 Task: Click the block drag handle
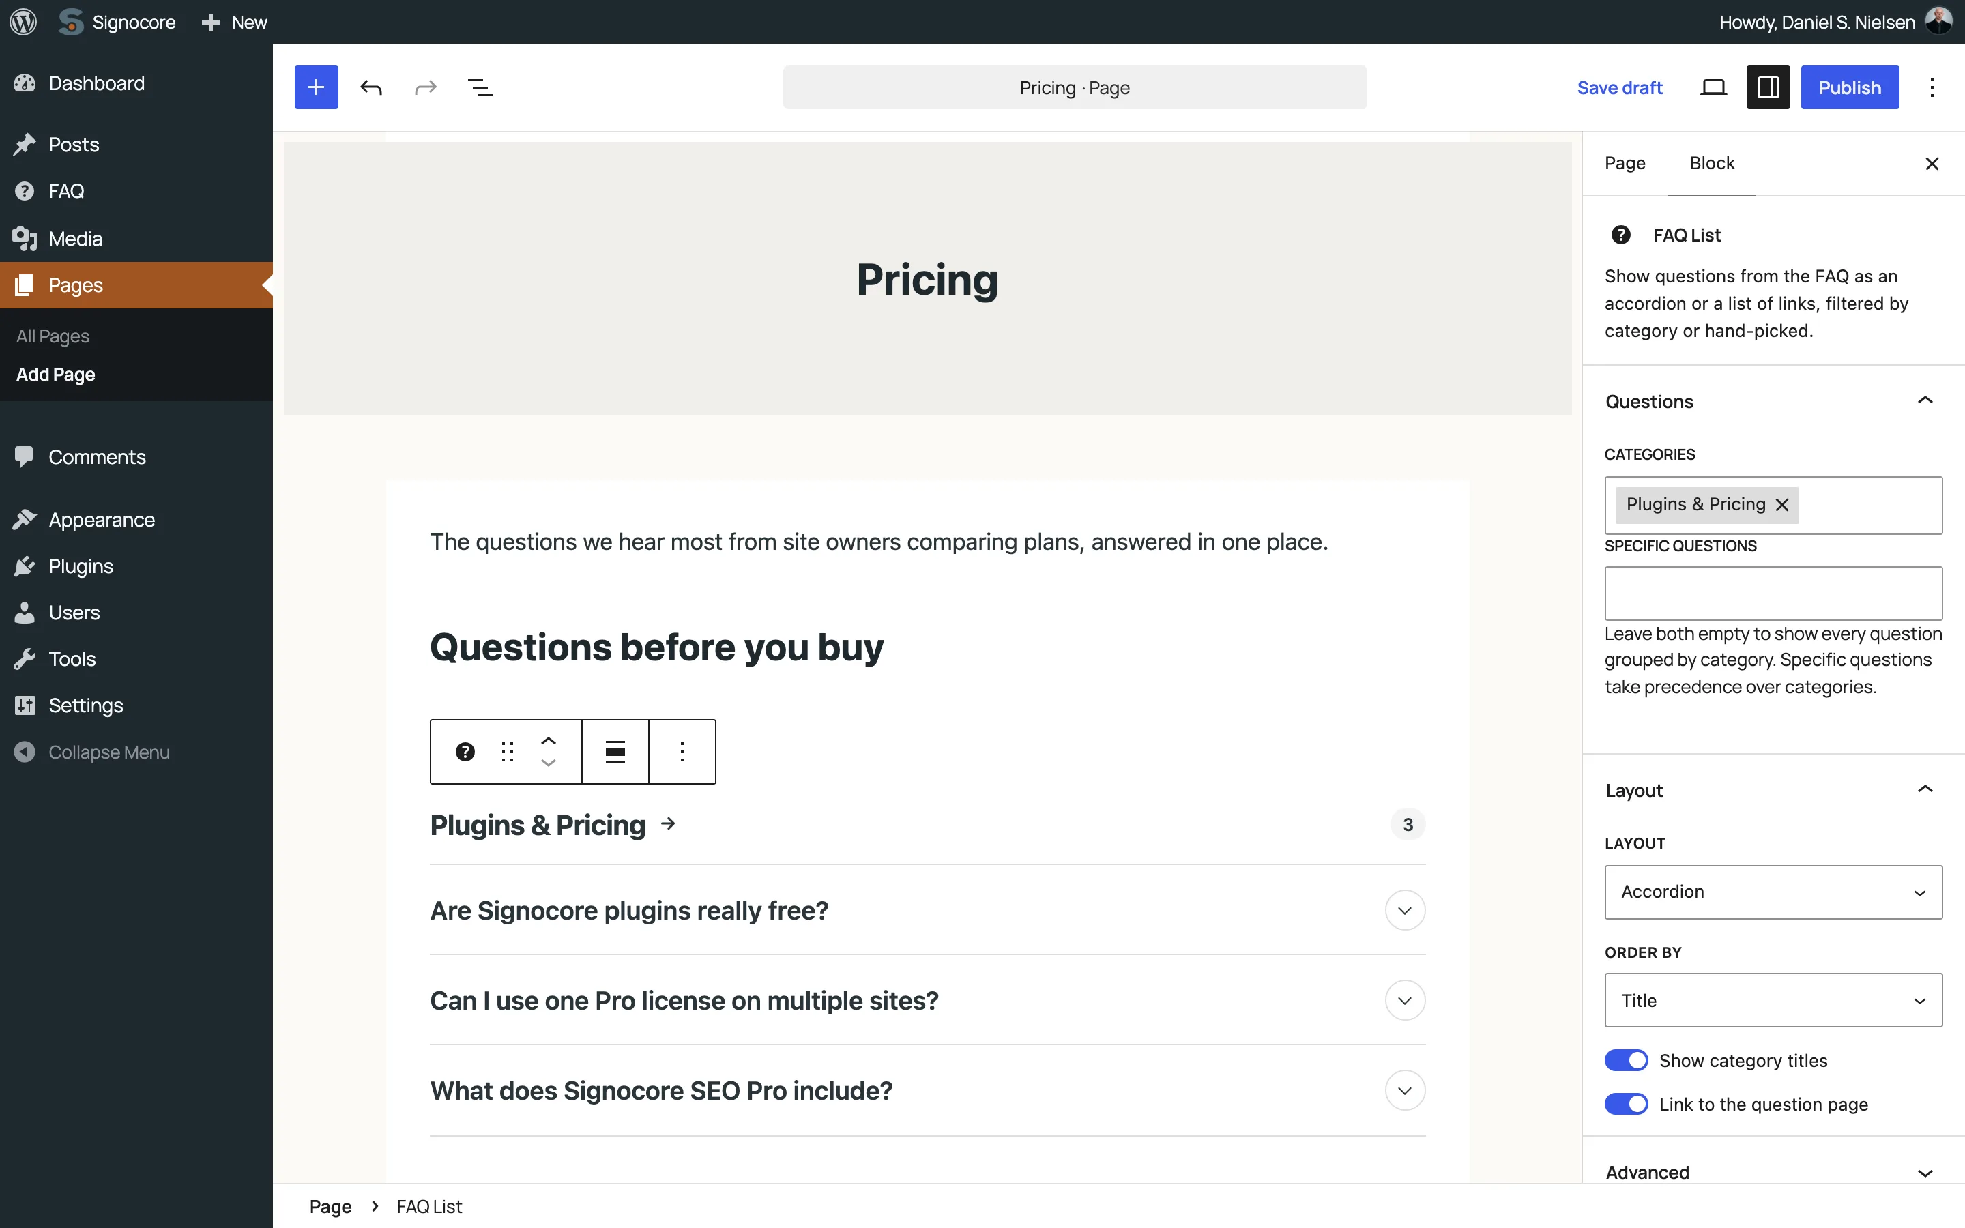[508, 752]
